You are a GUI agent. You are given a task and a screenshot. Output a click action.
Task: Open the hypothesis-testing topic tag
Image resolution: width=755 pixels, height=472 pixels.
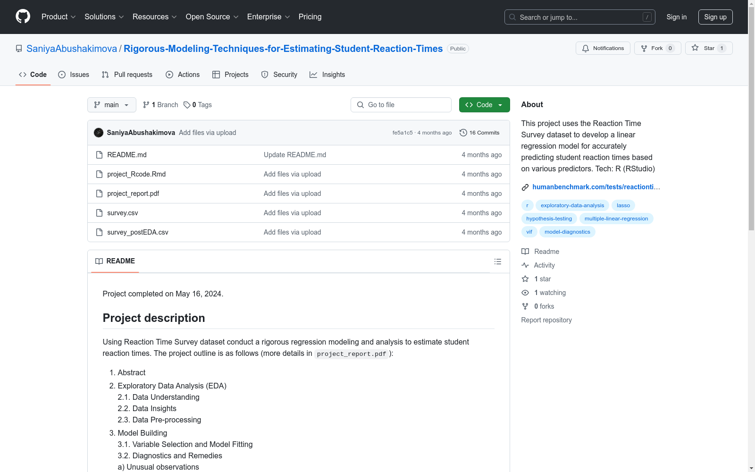click(x=549, y=219)
